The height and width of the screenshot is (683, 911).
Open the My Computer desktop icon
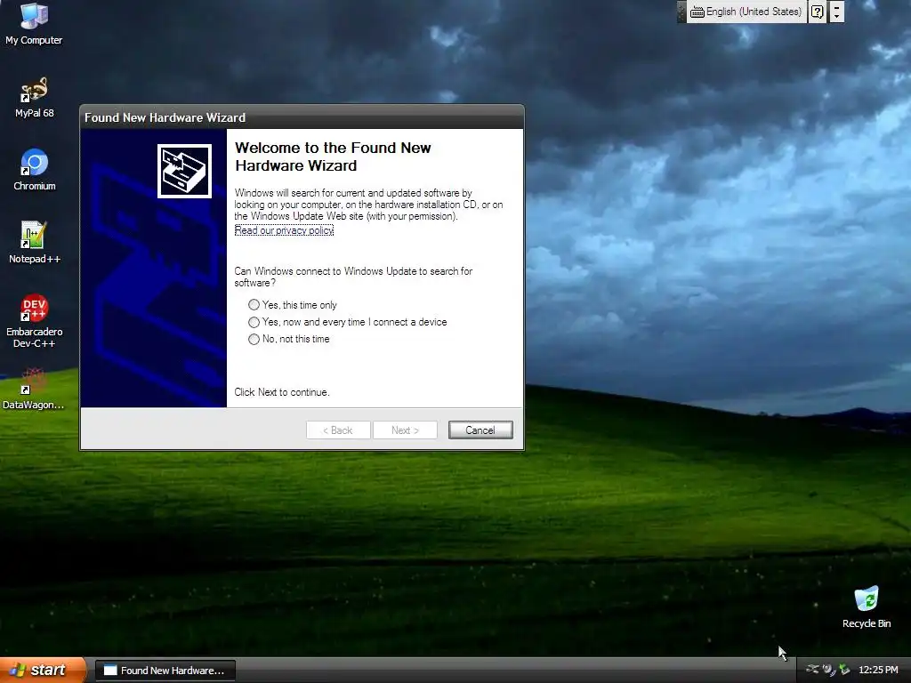(34, 23)
